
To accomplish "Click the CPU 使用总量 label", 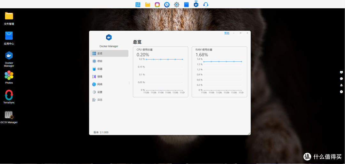I will [145, 50].
